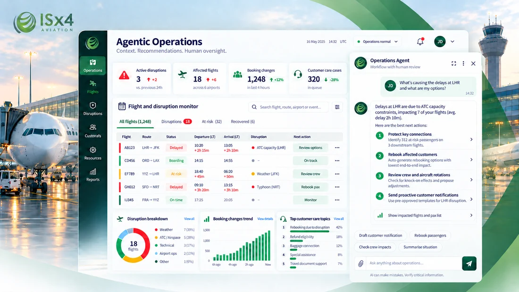Click the calendar icon beside Flight monitor

tap(122, 106)
